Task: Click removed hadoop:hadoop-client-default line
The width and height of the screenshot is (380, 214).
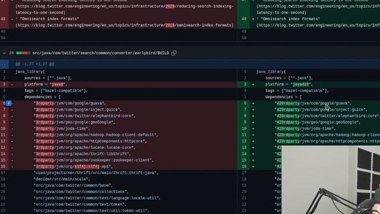Action: pyautogui.click(x=96, y=135)
